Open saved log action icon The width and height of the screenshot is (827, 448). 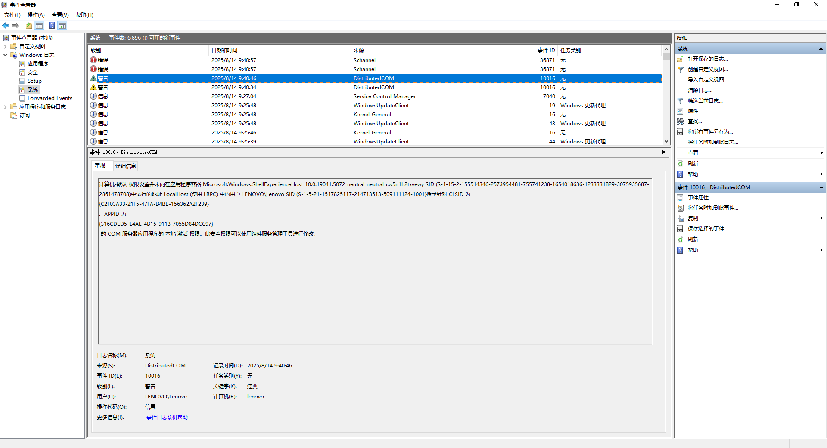click(680, 59)
